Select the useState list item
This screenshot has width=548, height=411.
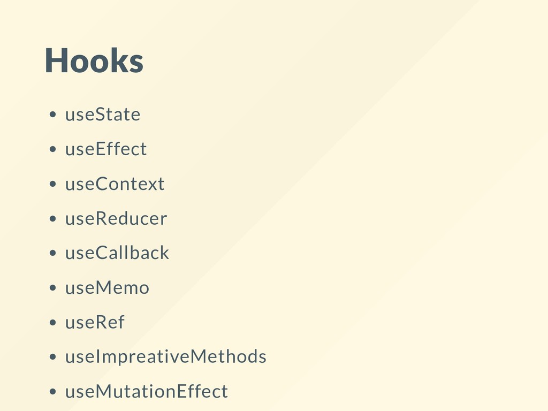(103, 115)
